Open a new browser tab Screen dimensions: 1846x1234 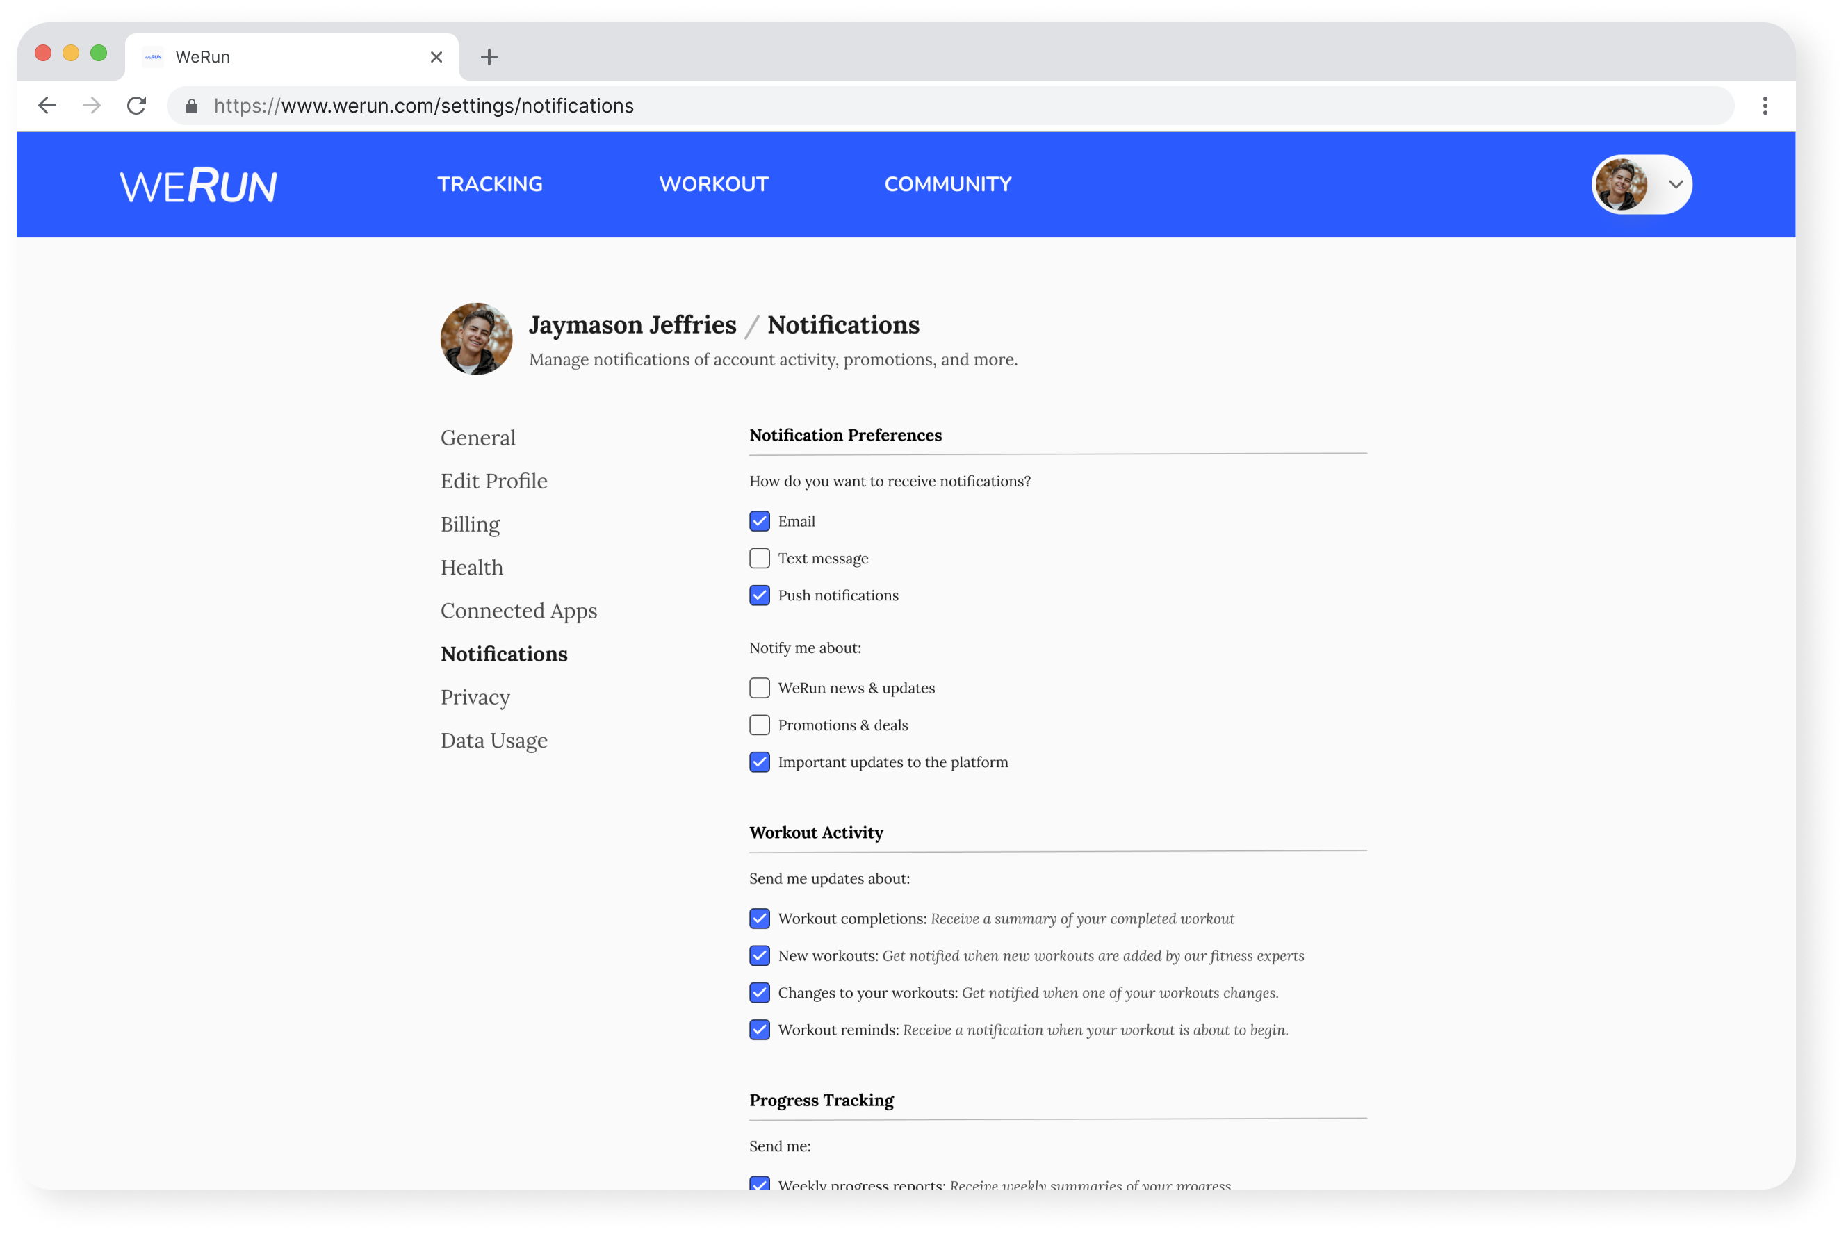489,56
